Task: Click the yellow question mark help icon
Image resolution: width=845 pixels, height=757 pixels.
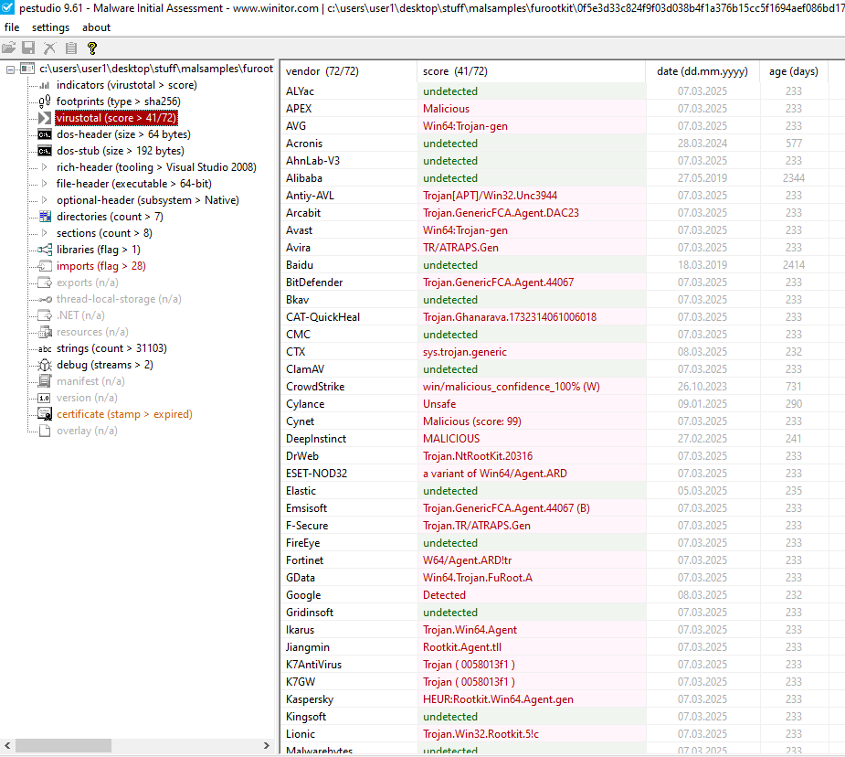Action: 92,48
